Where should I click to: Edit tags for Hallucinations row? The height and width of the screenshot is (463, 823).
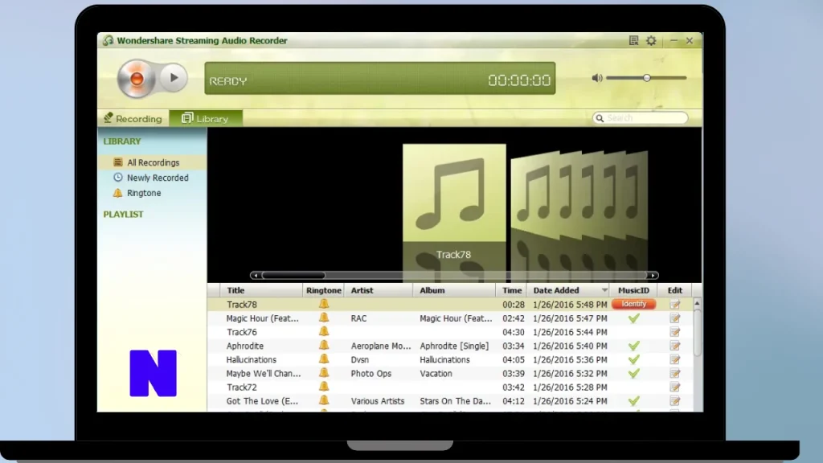pos(675,359)
